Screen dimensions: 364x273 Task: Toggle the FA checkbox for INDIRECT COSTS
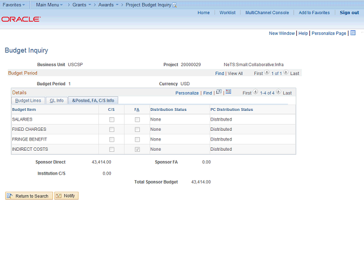[137, 149]
